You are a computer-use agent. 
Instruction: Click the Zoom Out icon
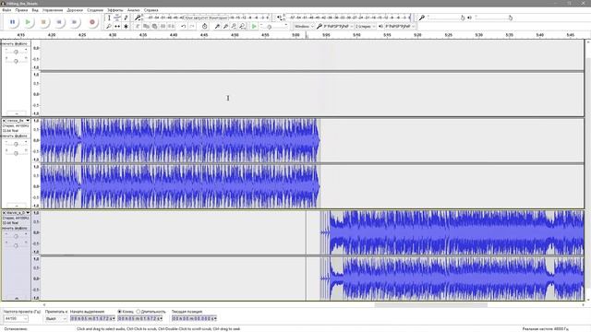tap(225, 27)
